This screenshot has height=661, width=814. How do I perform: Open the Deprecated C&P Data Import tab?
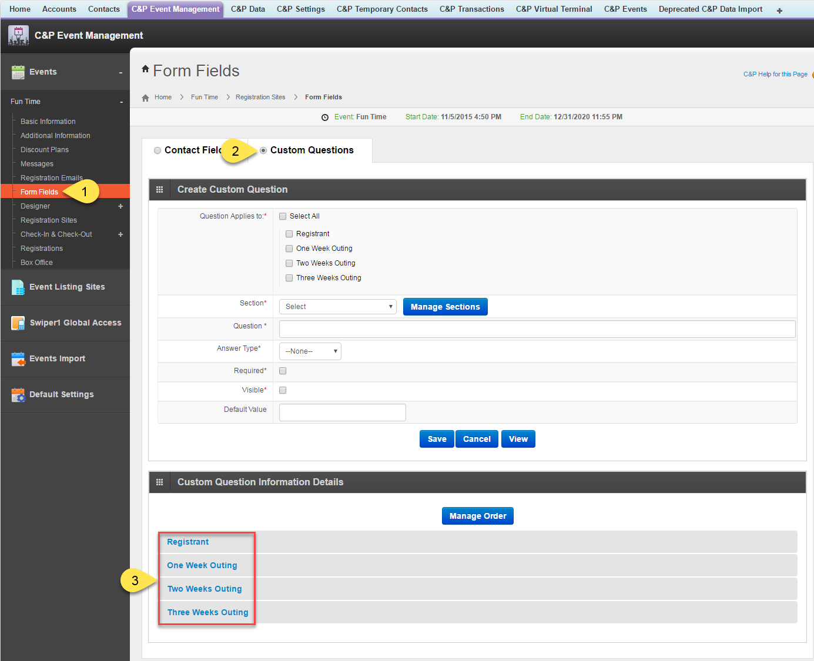(x=711, y=9)
